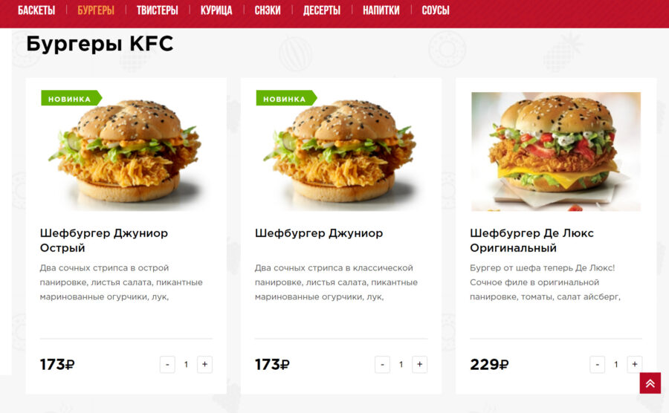Open the Баскеты menu category
The width and height of the screenshot is (669, 413).
tap(36, 10)
